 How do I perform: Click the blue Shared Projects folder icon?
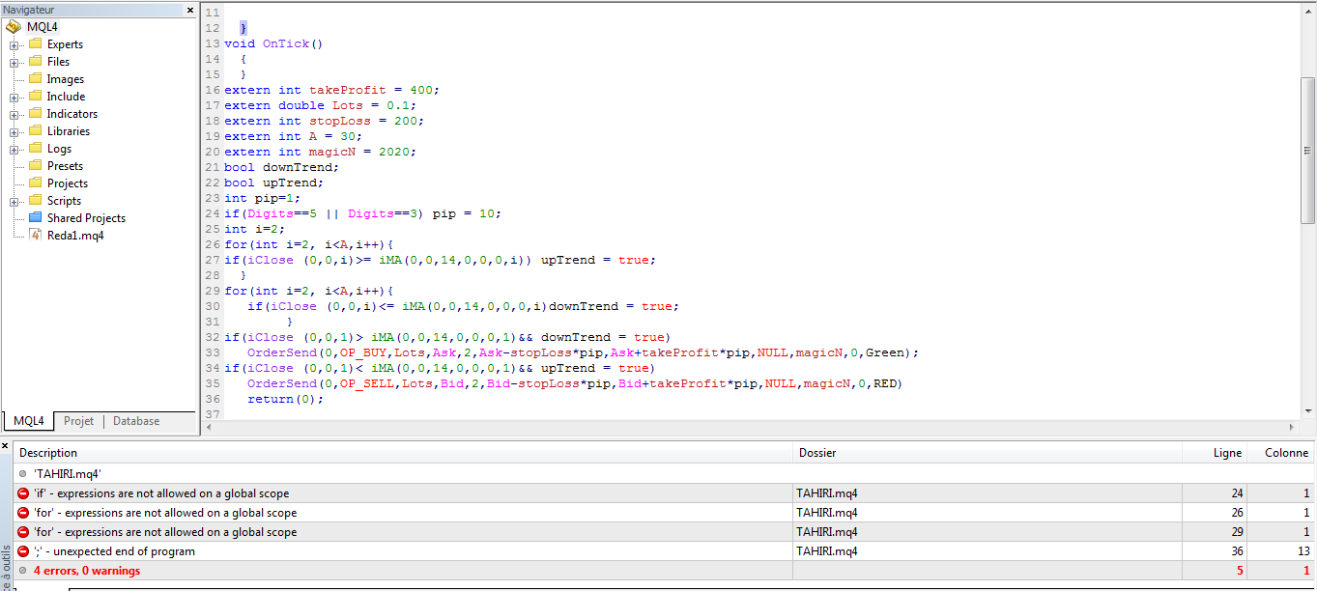pos(36,218)
